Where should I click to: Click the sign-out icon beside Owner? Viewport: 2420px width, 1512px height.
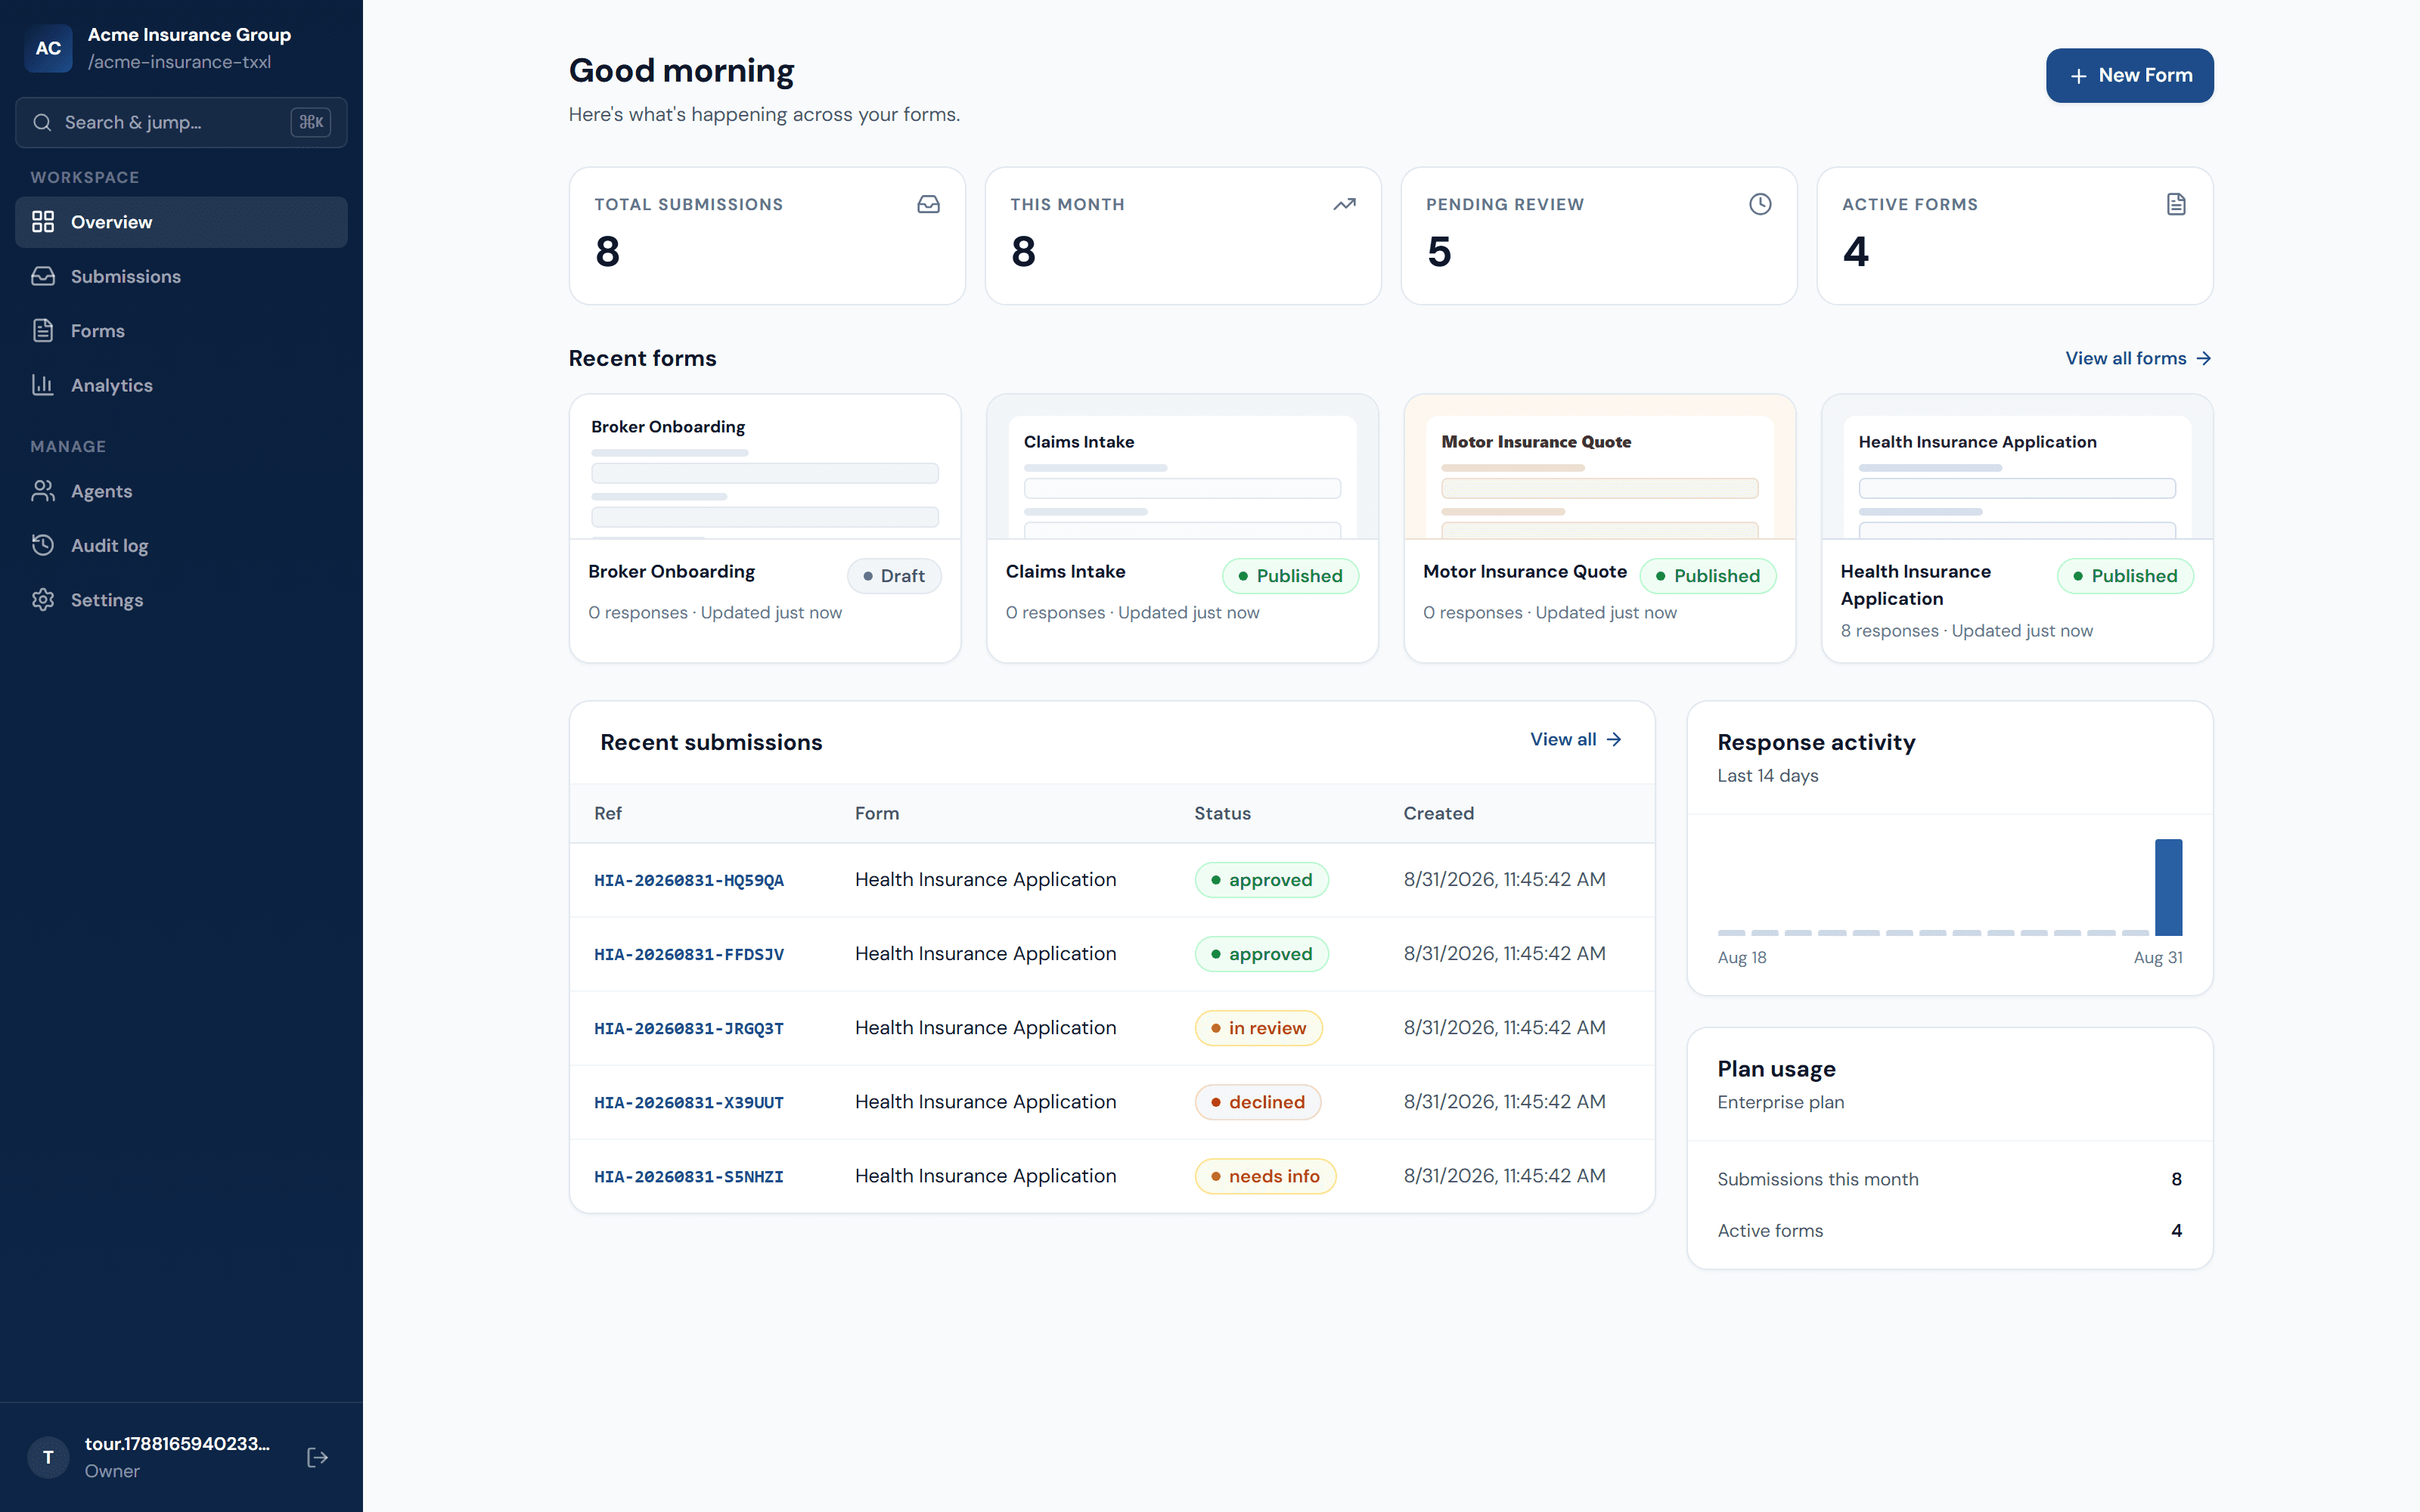(x=318, y=1457)
